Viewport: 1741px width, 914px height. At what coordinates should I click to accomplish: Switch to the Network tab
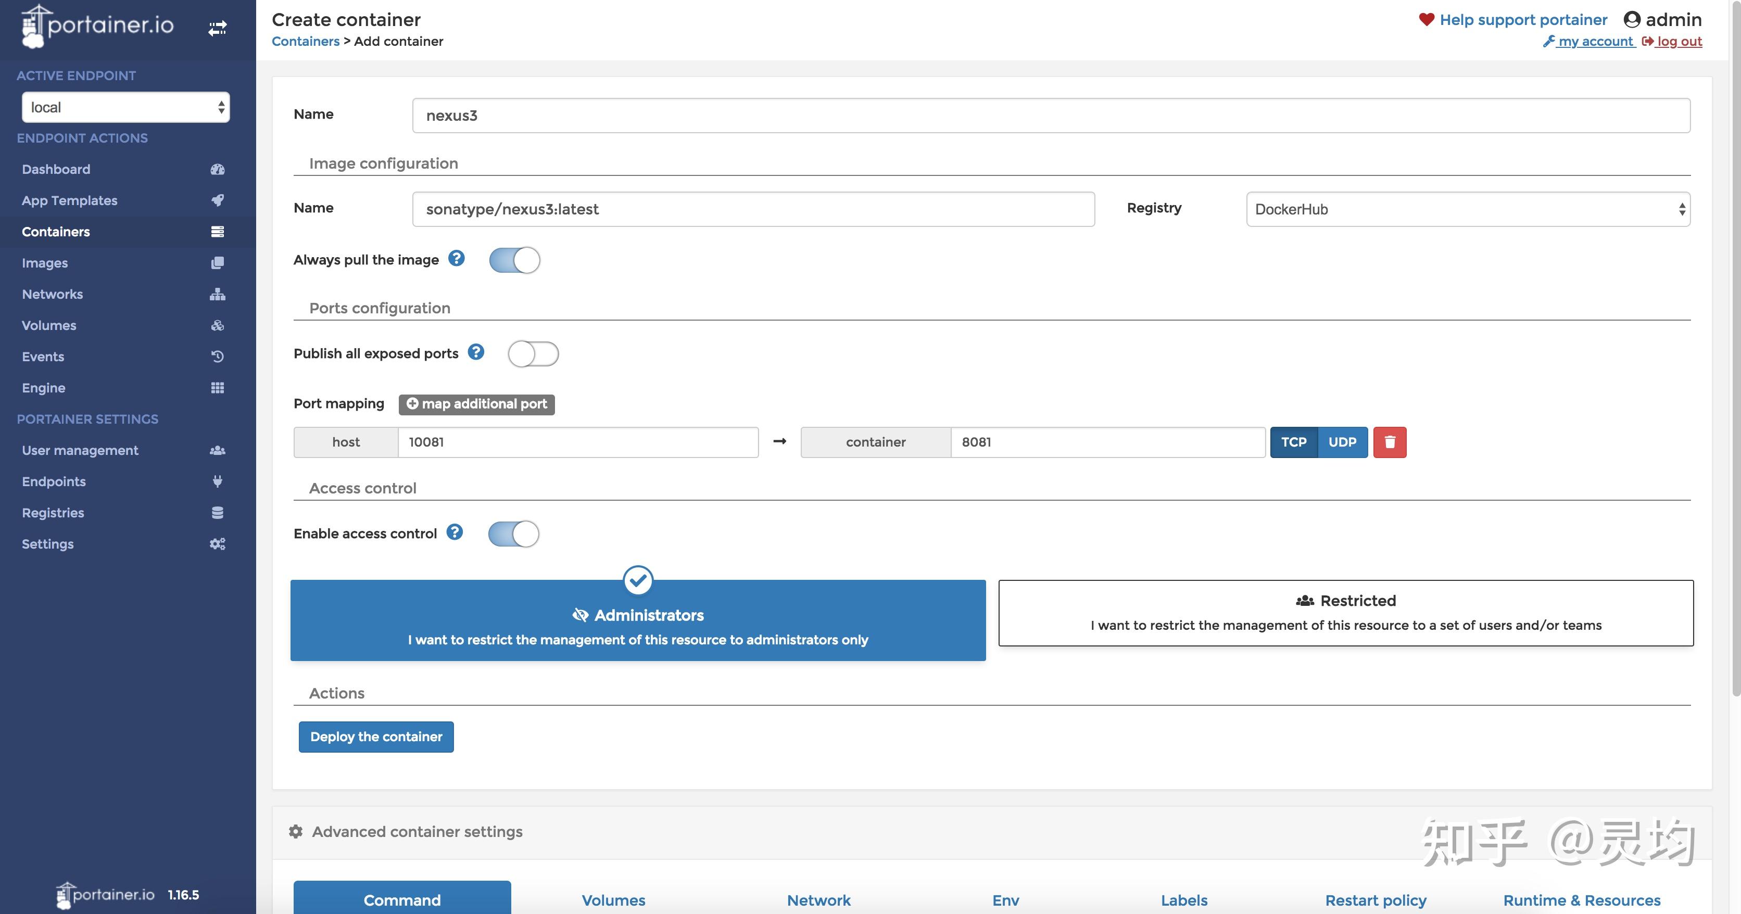818,900
